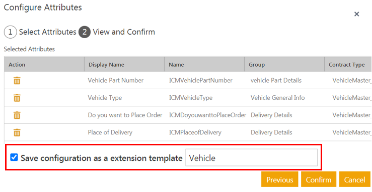This screenshot has height=192, width=372.
Task: Click the ICMVehicleType name cell
Action: [191, 98]
